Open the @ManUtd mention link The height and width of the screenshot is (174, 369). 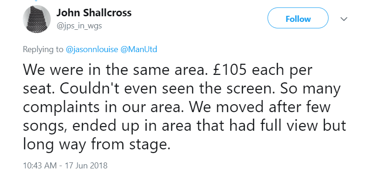pyautogui.click(x=139, y=49)
